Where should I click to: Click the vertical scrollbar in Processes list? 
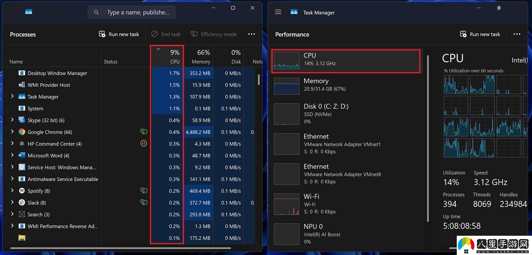click(x=258, y=79)
